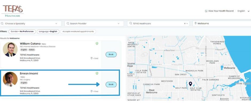Screen dimensions: 251x106
Task: Click the William Catena name
Action: pos(30,44)
